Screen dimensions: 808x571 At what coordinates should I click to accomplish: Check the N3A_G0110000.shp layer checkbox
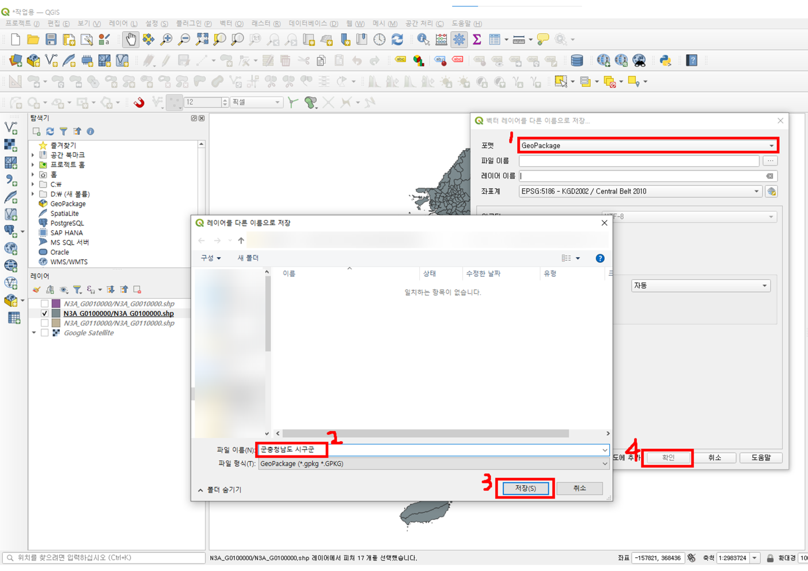(44, 323)
